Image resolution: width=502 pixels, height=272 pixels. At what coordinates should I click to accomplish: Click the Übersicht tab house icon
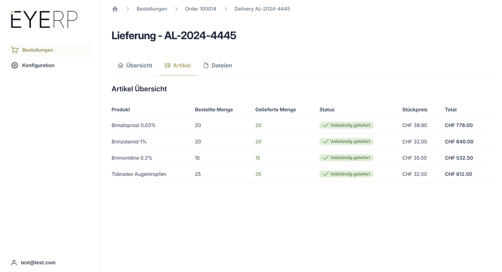point(120,66)
